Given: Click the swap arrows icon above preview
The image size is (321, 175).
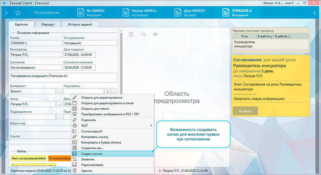Looking at the screenshot, I should coord(143,35).
